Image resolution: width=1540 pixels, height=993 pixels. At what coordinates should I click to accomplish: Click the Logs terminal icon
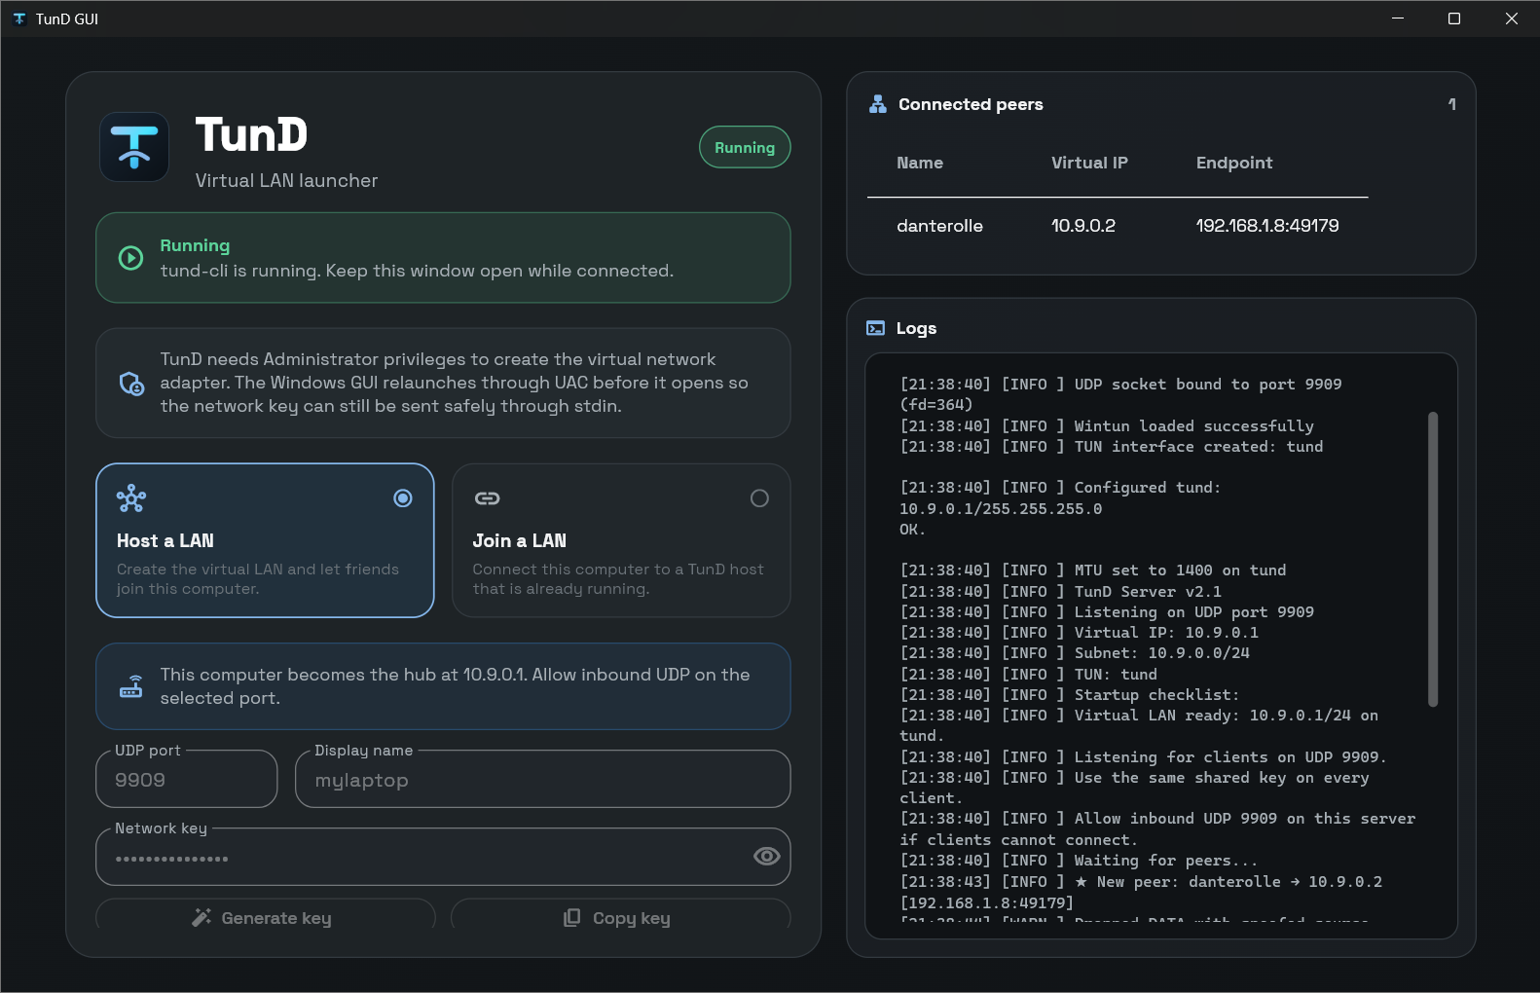click(876, 328)
